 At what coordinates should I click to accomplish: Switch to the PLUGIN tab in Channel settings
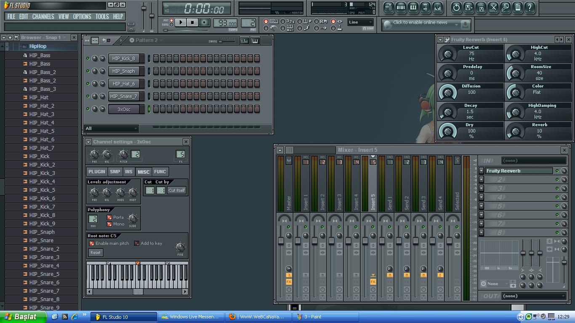click(x=97, y=172)
